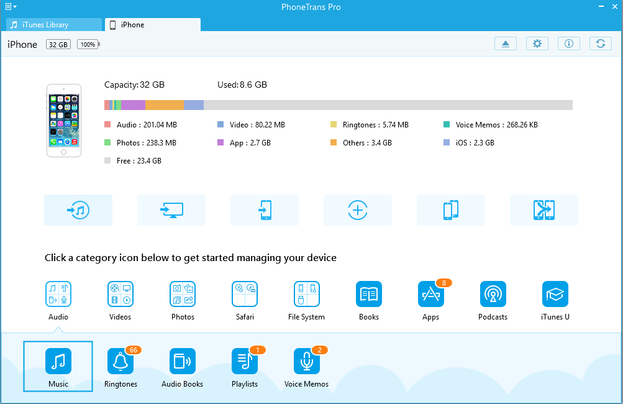Viewport: 623px width, 404px height.
Task: Open the Audio Books category
Action: pyautogui.click(x=183, y=361)
